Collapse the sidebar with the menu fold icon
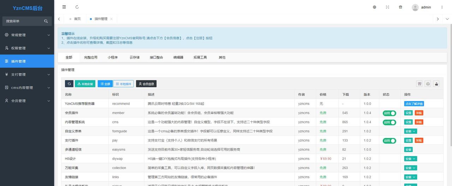 click(x=64, y=7)
